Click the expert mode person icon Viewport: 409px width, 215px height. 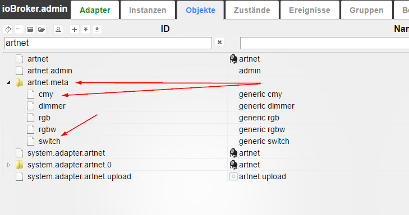pos(58,30)
